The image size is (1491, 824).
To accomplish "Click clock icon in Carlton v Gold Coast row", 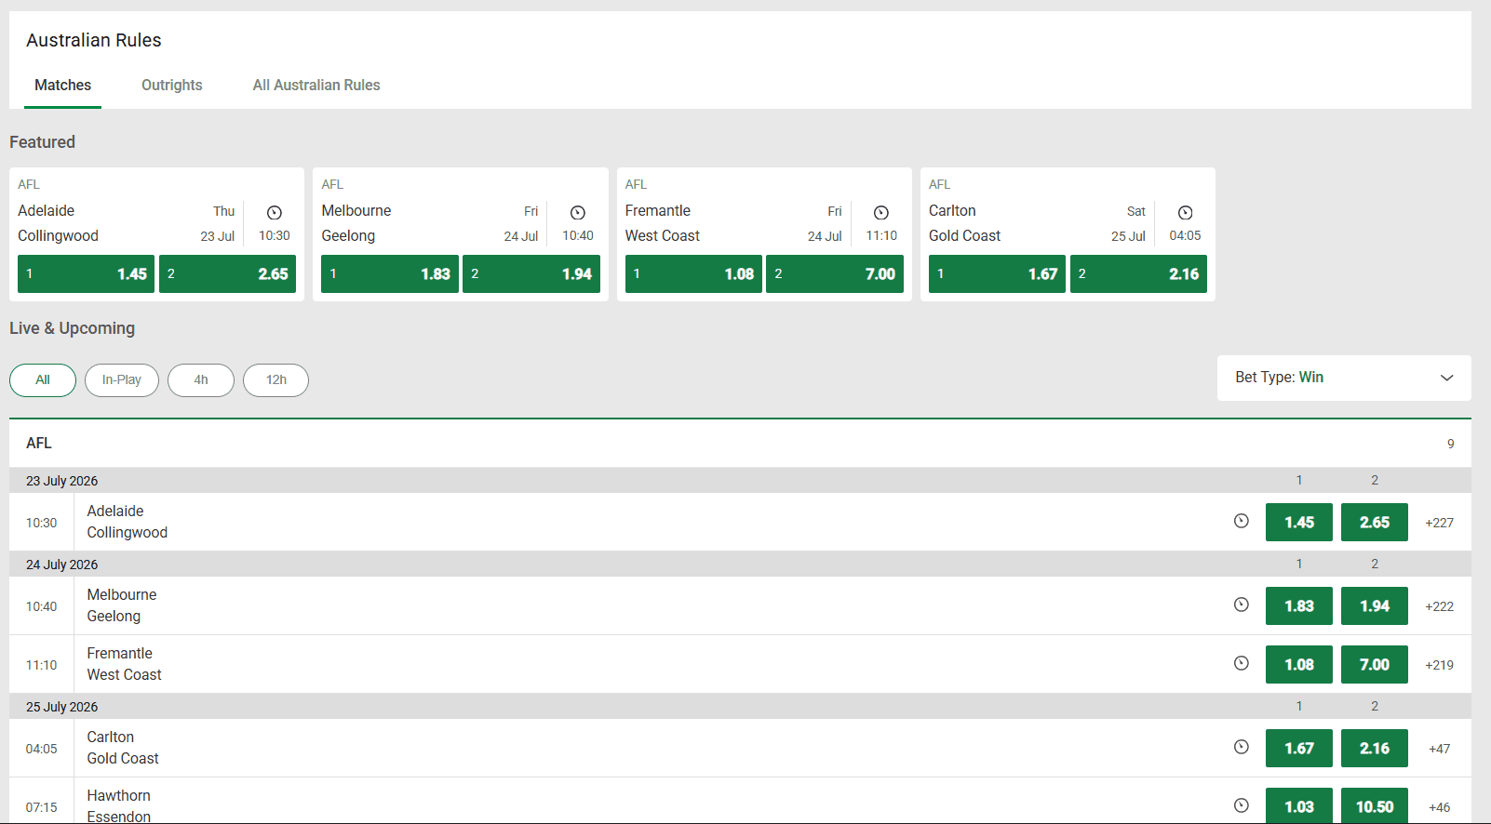I will pos(1242,747).
